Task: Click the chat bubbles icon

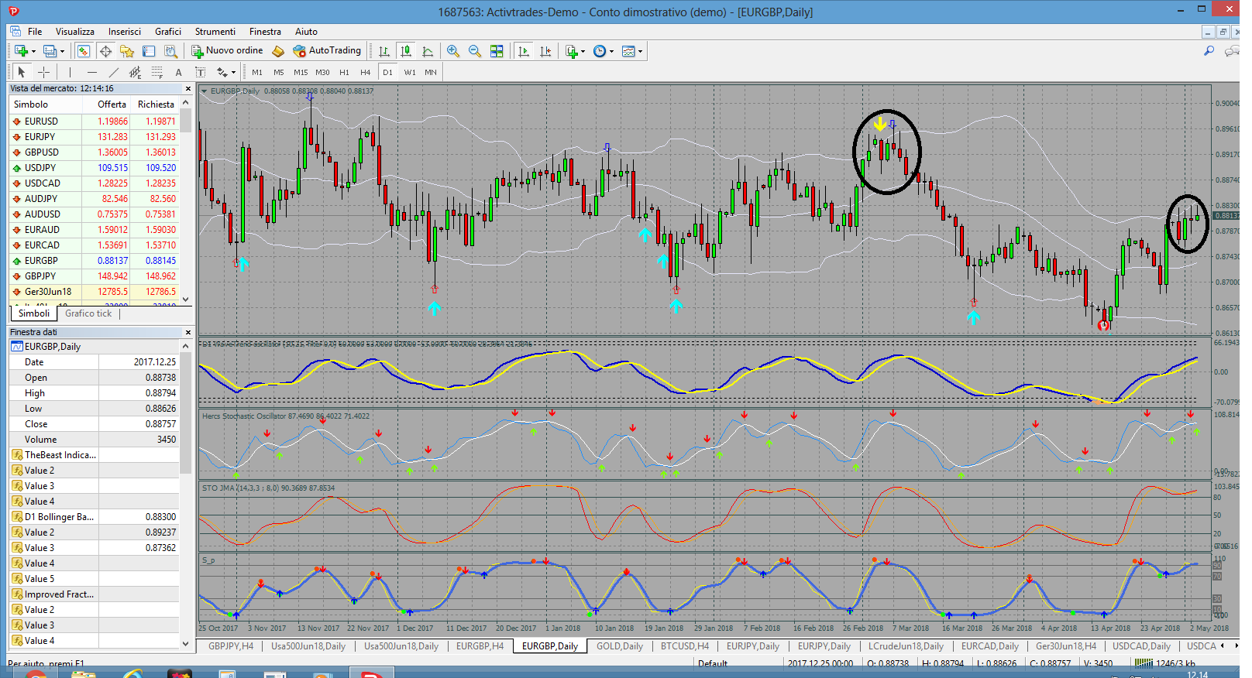Action: 1231,51
